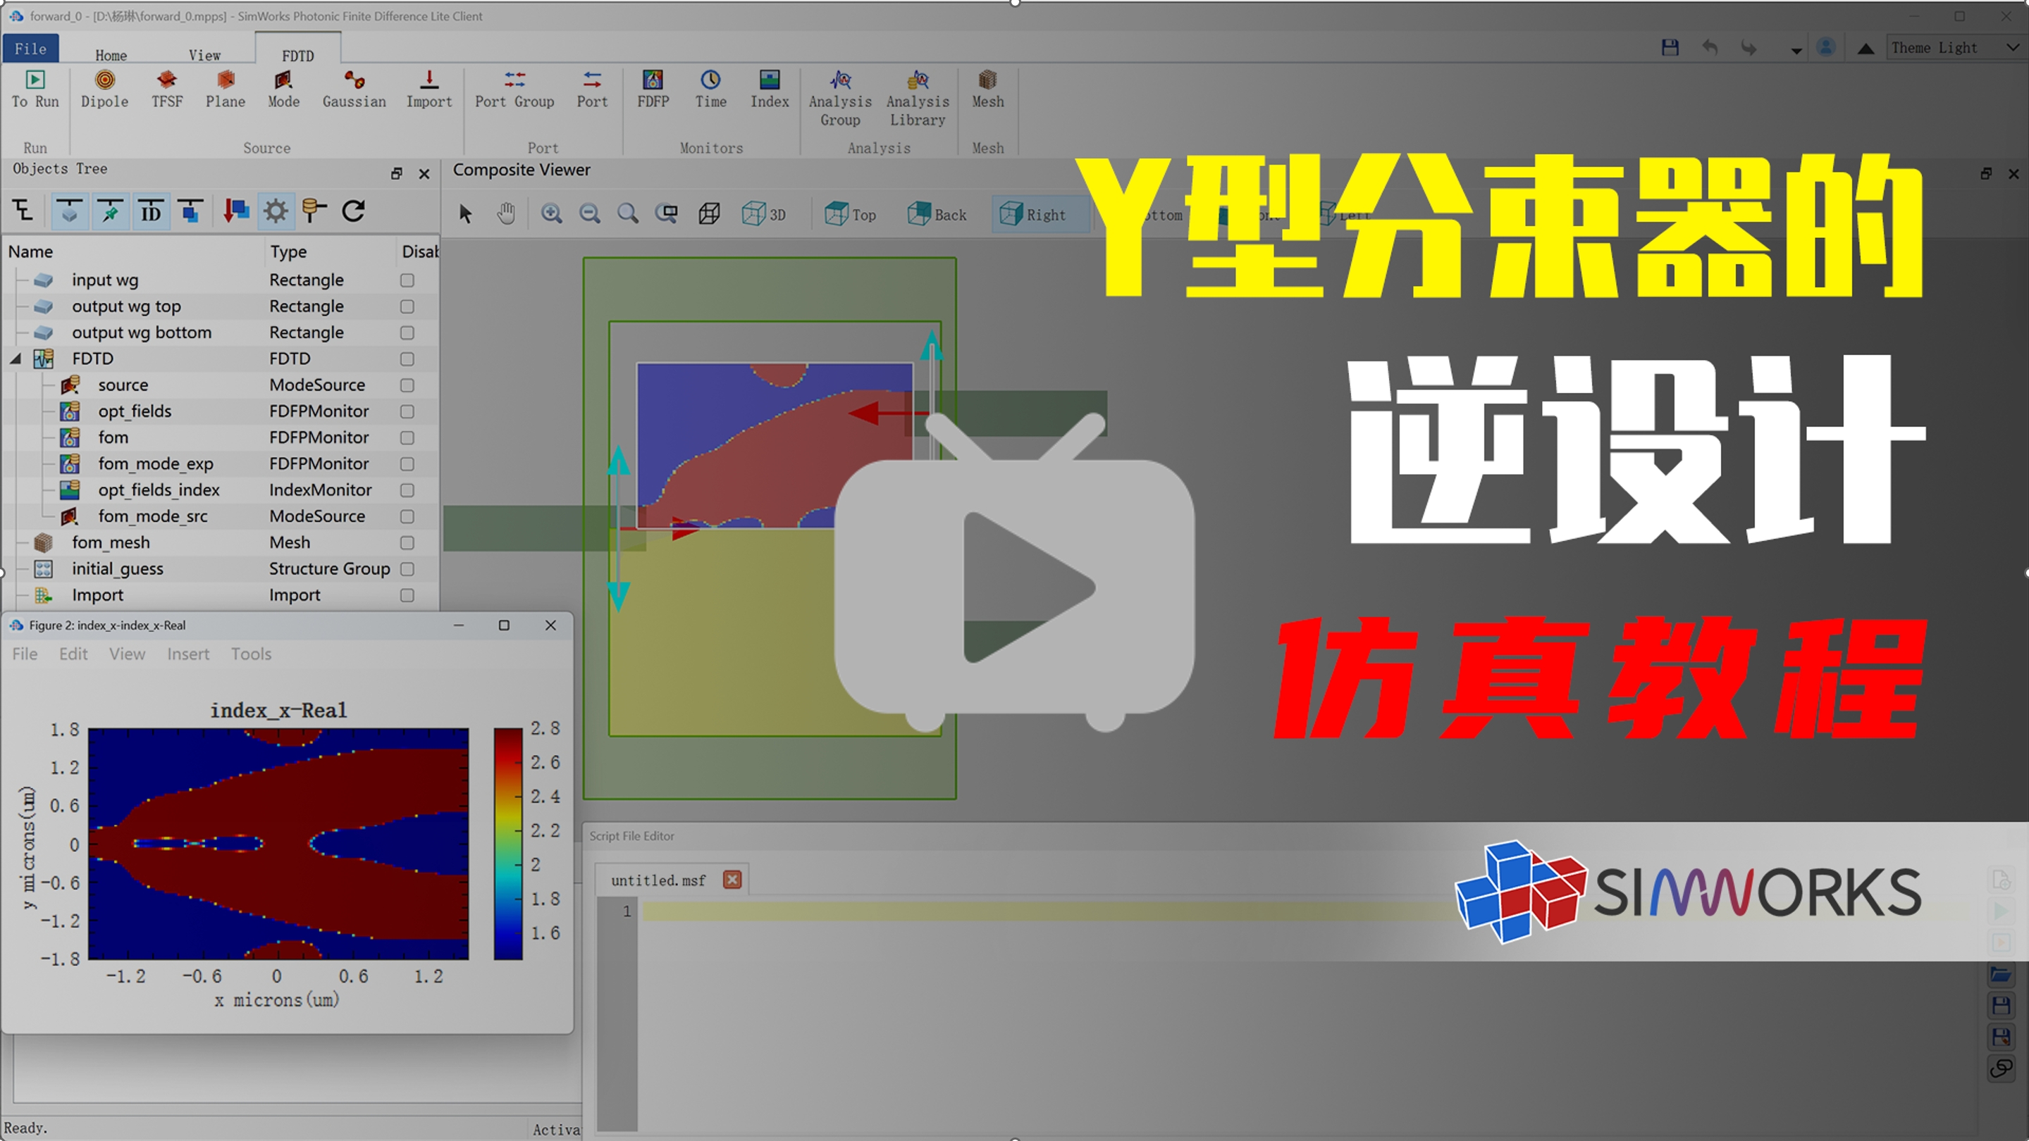Viewport: 2029px width, 1141px height.
Task: Add a Plane wave source
Action: [226, 89]
